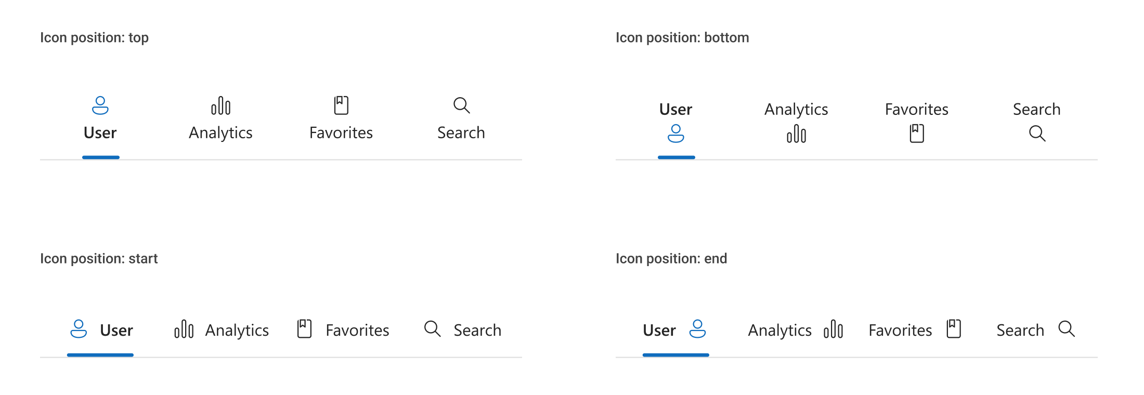Image resolution: width=1144 pixels, height=395 pixels.
Task: Click the bookmark icon below Favorites
Action: 917,134
